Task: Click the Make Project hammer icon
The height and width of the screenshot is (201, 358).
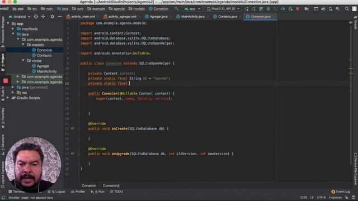Action: click(x=177, y=9)
